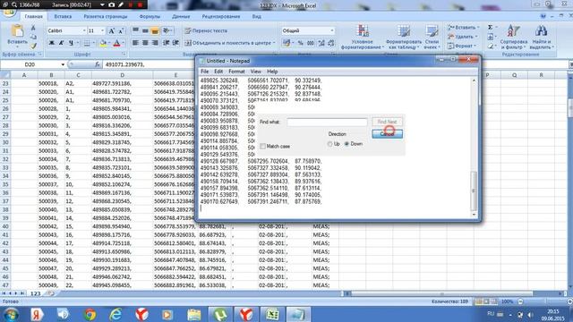Click the Cut scissors icon
The height and width of the screenshot is (322, 573).
tap(33, 28)
